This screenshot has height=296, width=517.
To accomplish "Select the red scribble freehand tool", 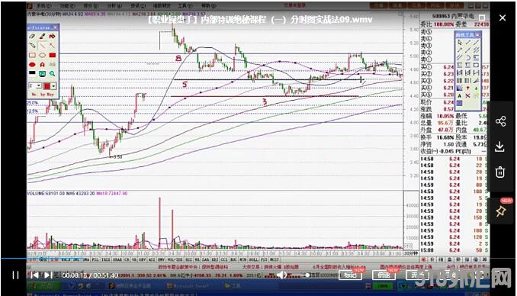I will pyautogui.click(x=52, y=37).
